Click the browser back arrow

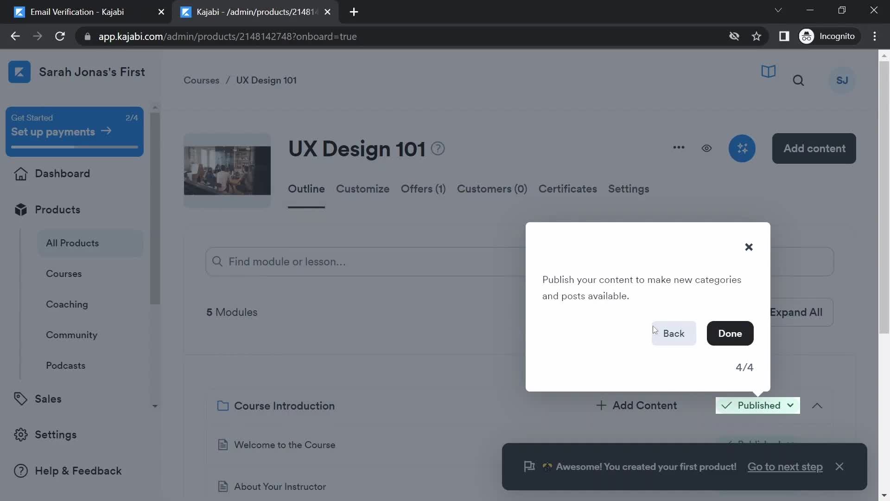(x=15, y=36)
